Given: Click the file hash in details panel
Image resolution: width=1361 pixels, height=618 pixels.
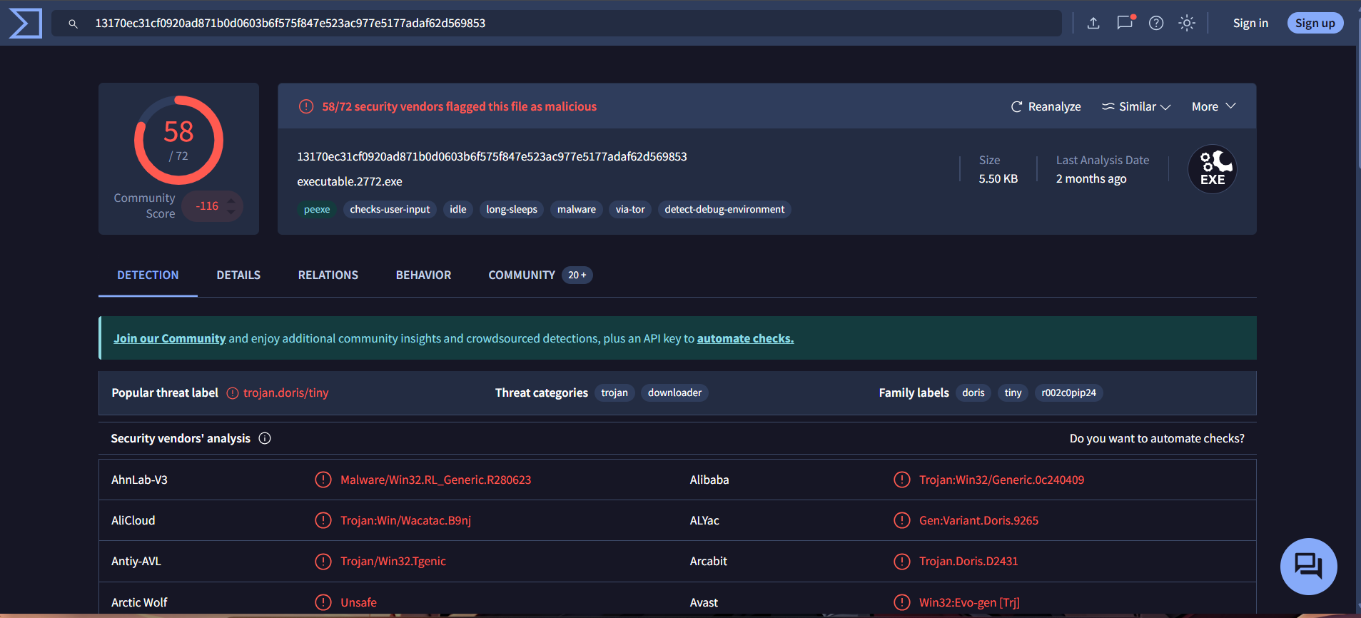Looking at the screenshot, I should 492,156.
